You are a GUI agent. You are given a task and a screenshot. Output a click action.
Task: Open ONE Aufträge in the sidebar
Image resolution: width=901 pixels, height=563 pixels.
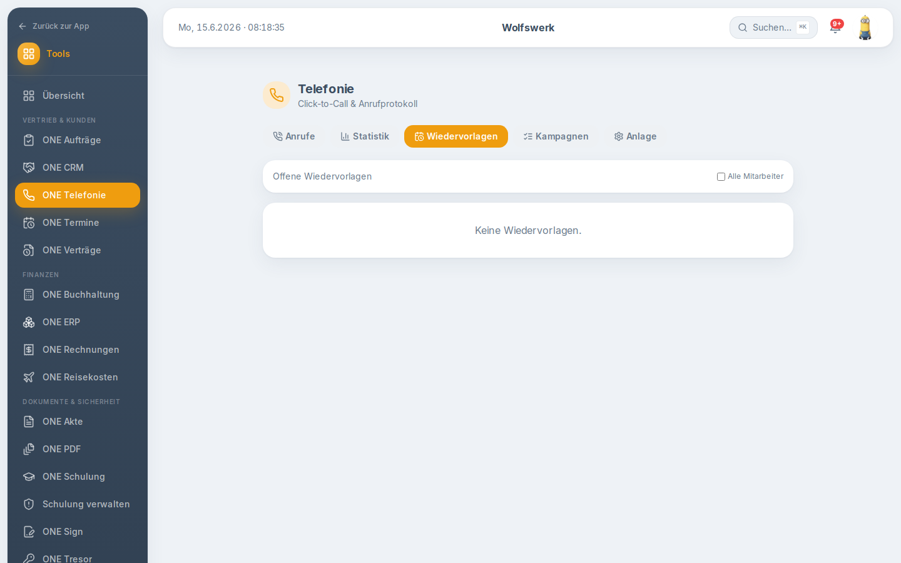78,140
